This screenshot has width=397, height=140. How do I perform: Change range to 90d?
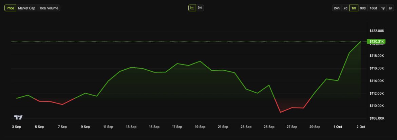pyautogui.click(x=363, y=8)
